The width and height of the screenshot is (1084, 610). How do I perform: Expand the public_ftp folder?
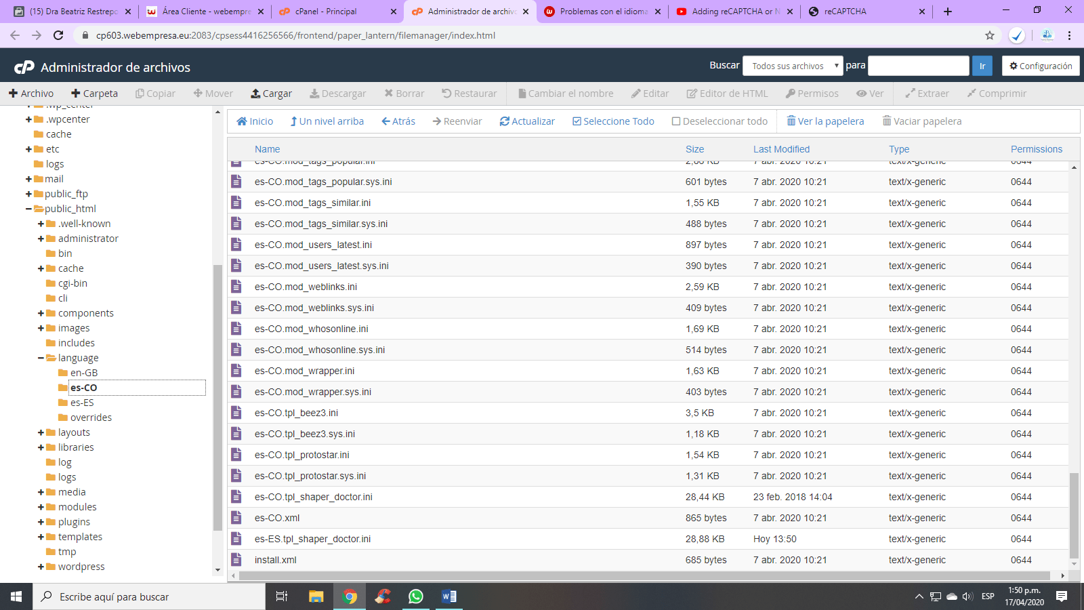coord(29,194)
